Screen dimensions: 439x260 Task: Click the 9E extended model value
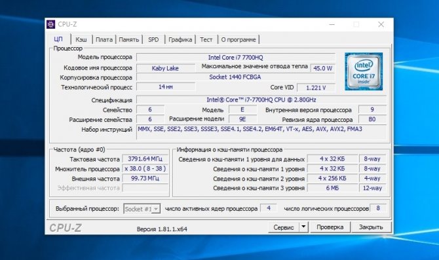(242, 119)
